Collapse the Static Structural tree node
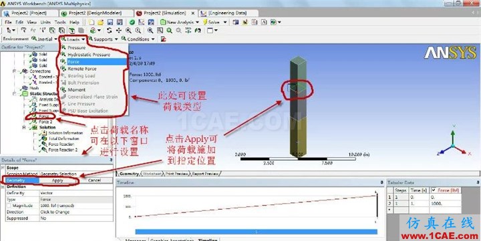The image size is (481, 241). pos(15,94)
